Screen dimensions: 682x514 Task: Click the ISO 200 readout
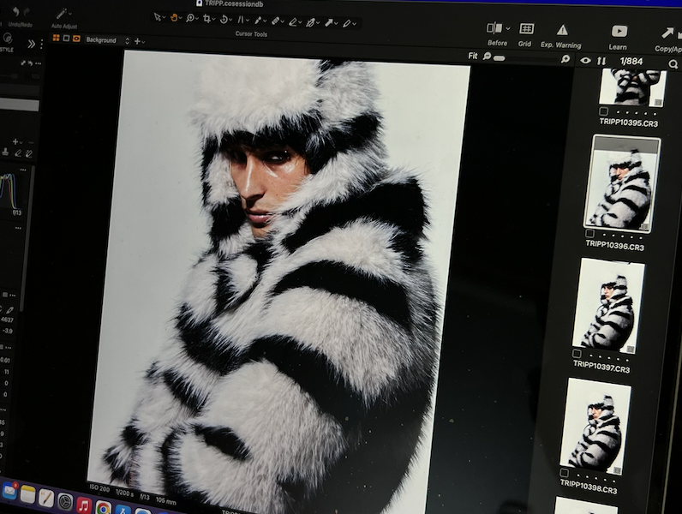99,488
